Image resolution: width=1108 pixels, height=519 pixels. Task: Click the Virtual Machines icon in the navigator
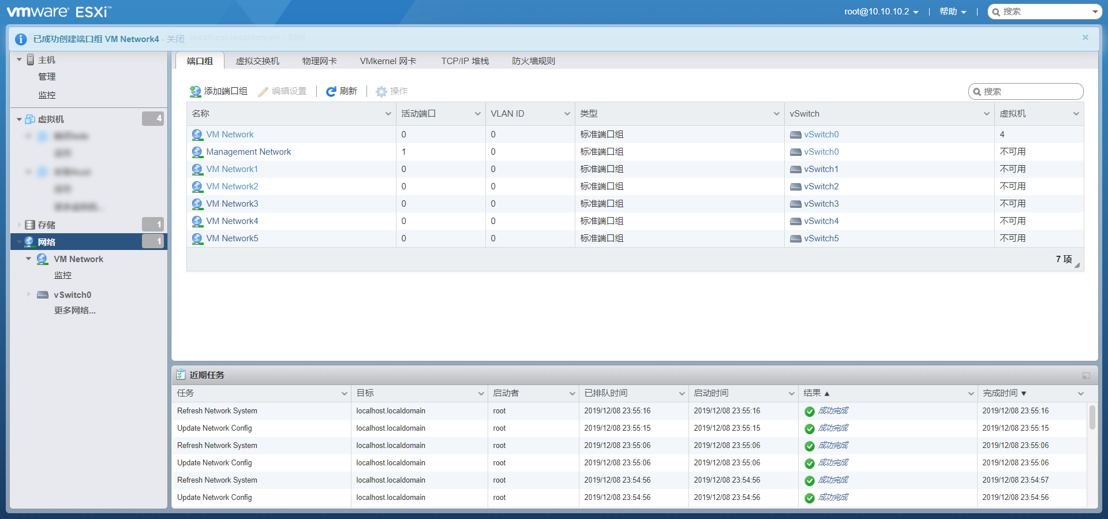pos(30,119)
